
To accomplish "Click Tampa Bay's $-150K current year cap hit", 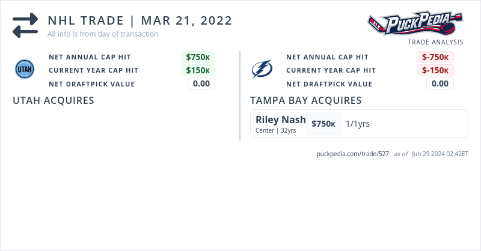I will [x=435, y=70].
